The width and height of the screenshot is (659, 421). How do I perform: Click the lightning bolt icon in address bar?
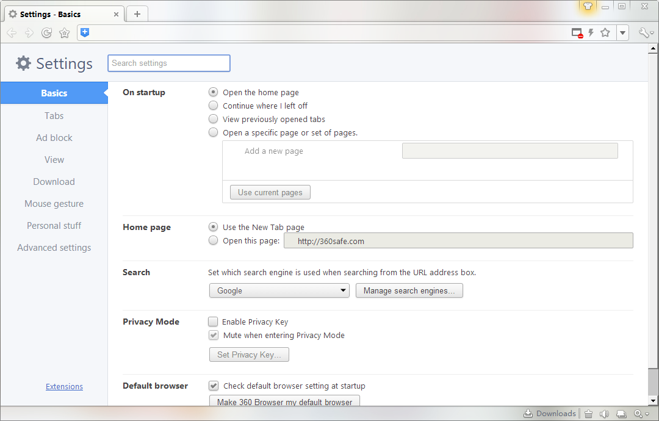[x=591, y=33]
